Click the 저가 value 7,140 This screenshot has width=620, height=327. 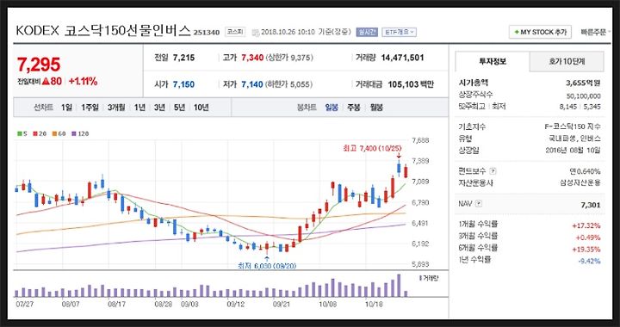[252, 84]
